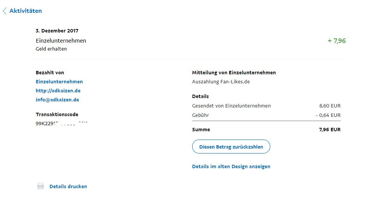Screen dimensions: 372x204
Task: Open the Details drucken link
Action: 68,186
